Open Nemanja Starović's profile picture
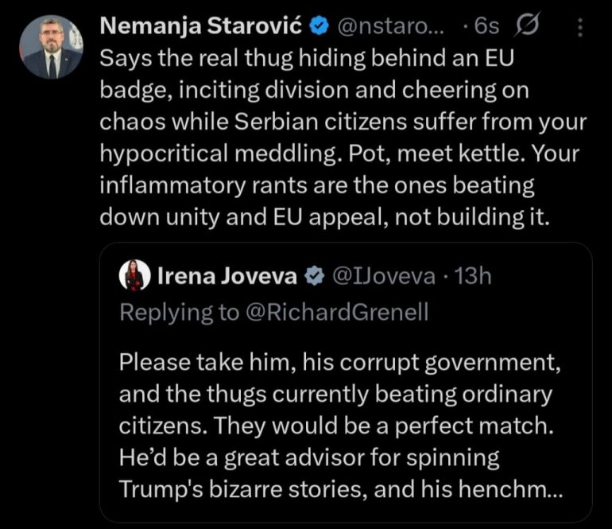 (51, 48)
